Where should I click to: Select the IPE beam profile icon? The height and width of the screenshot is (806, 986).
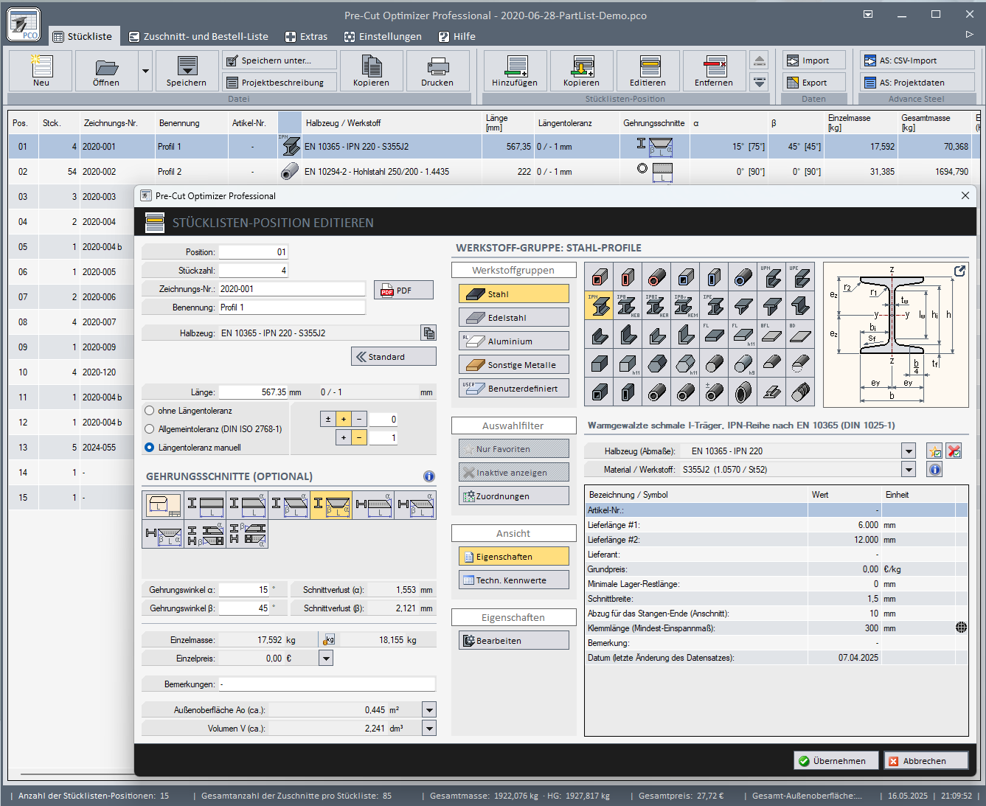pyautogui.click(x=714, y=305)
